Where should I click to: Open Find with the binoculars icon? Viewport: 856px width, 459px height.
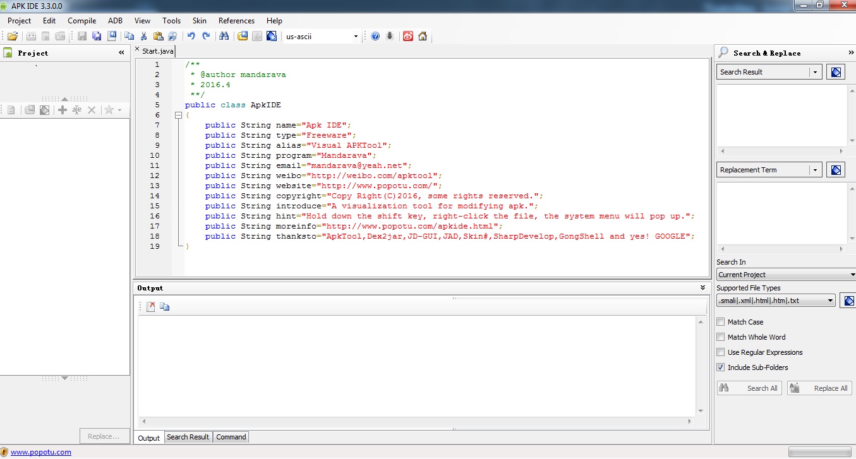(x=224, y=37)
